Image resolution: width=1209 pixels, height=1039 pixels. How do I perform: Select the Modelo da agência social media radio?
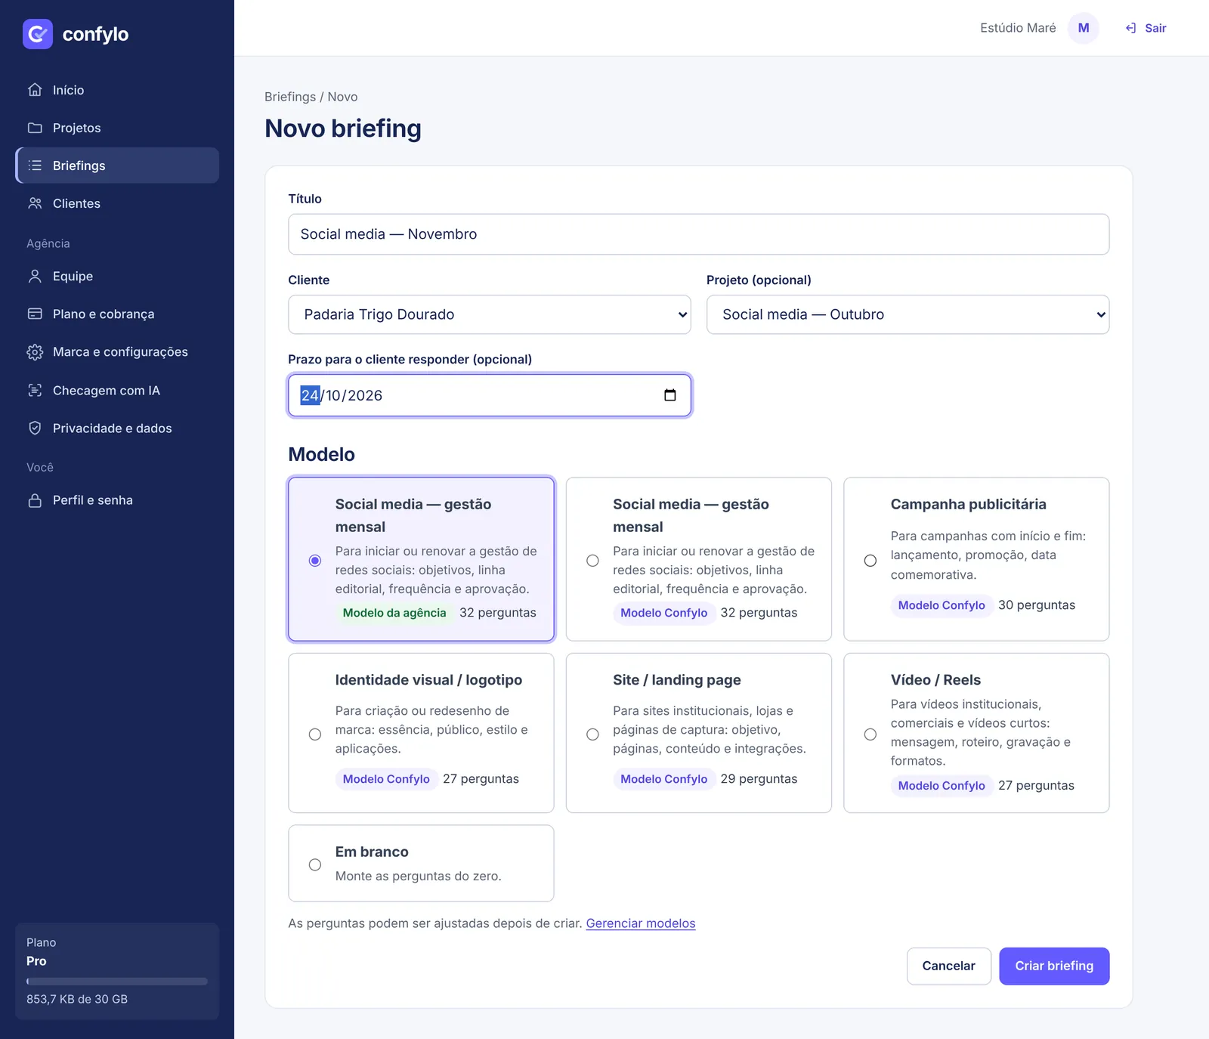pyautogui.click(x=315, y=561)
